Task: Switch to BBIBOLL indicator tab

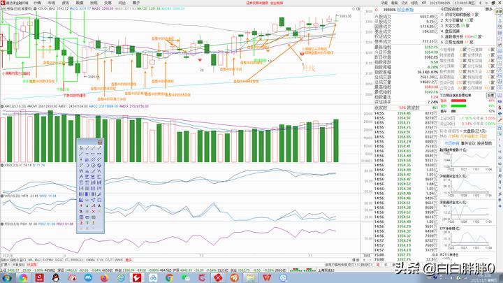Action: click(x=77, y=260)
